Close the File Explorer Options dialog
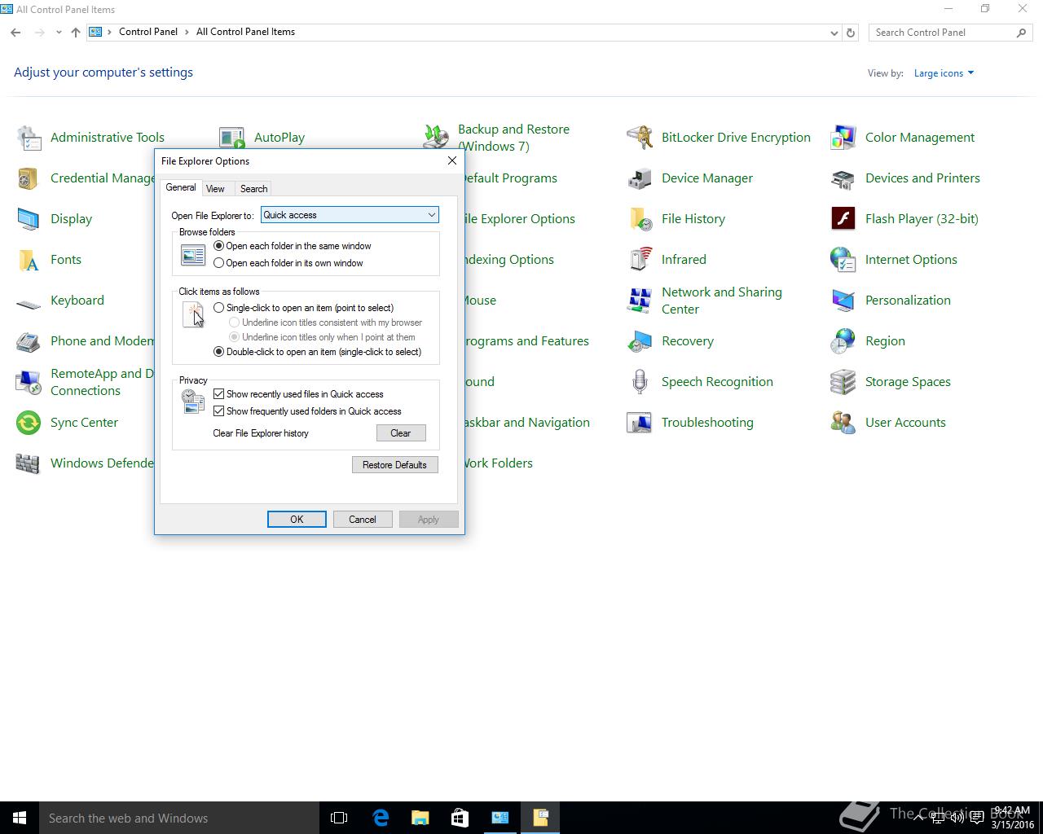Screen dimensions: 1043x834 tap(452, 160)
